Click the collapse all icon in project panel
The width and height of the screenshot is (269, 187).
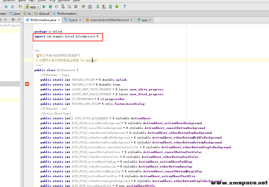(6, 20)
